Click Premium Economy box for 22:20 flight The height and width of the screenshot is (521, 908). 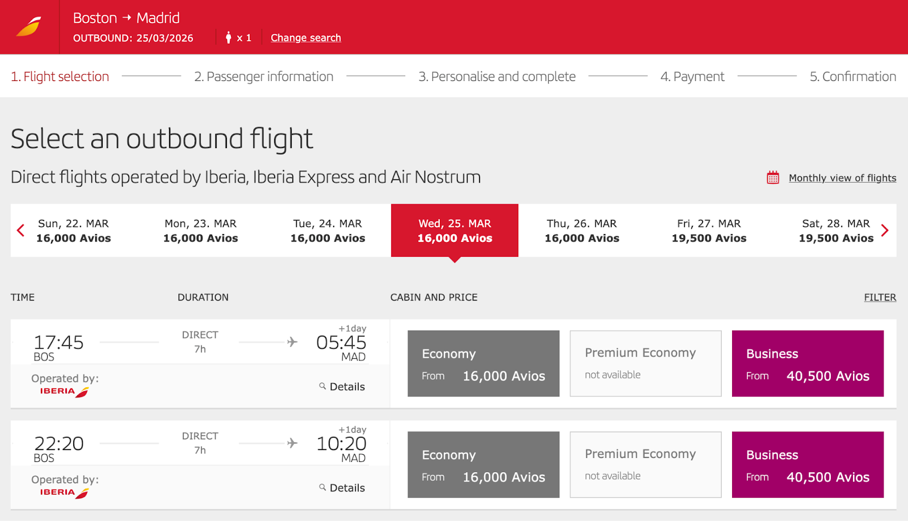point(646,465)
